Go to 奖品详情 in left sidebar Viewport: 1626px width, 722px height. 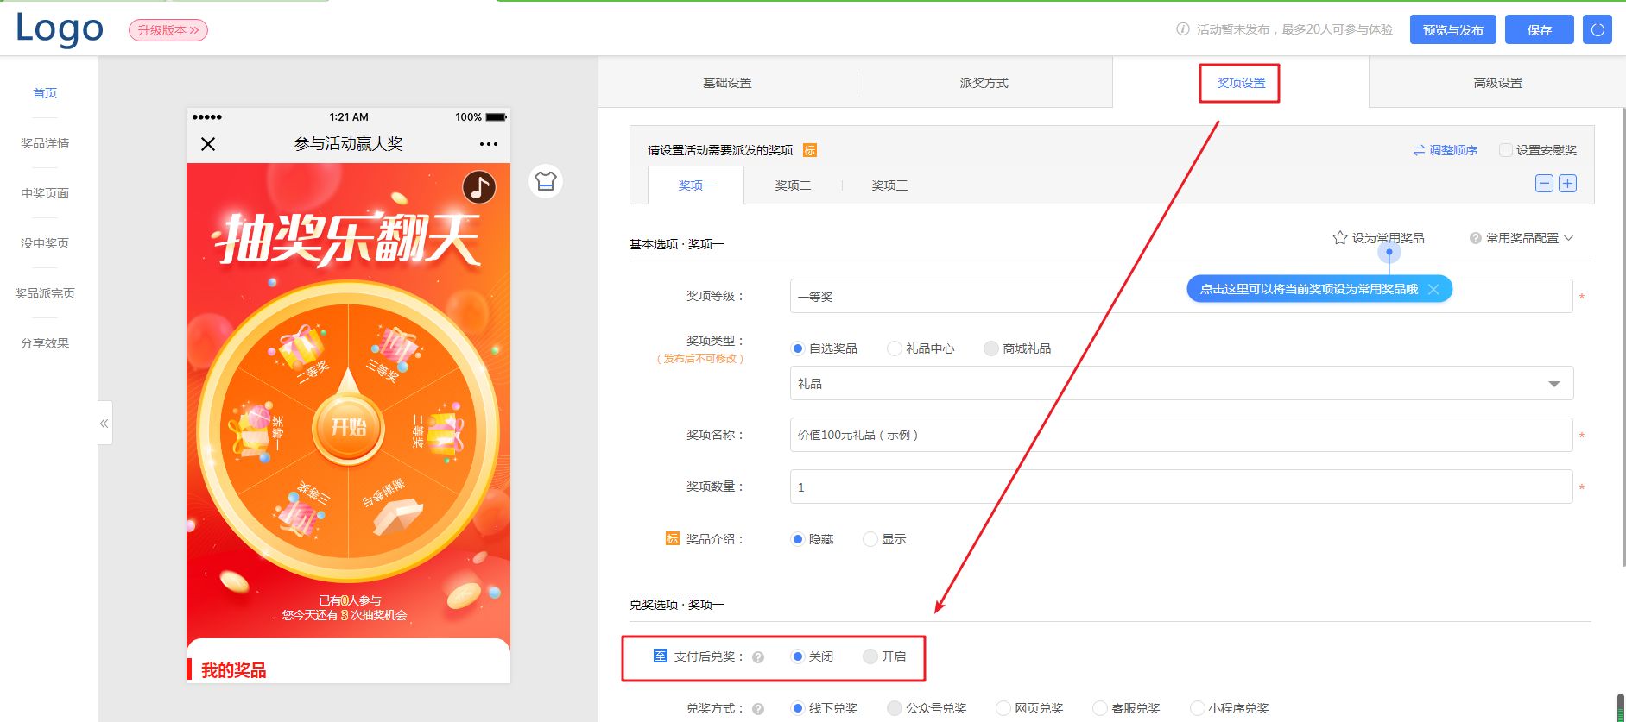pyautogui.click(x=45, y=143)
